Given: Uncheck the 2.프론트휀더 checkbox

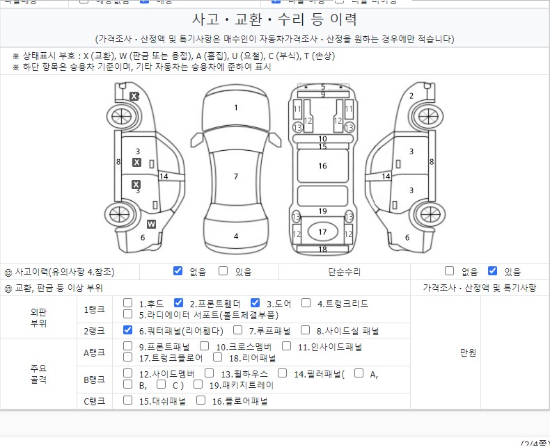Looking at the screenshot, I should (178, 303).
